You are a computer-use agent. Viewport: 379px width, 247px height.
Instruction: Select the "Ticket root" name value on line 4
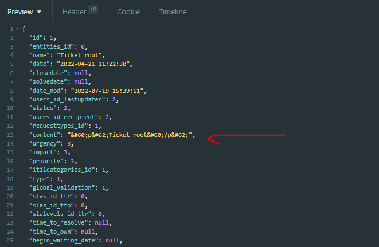(79, 56)
